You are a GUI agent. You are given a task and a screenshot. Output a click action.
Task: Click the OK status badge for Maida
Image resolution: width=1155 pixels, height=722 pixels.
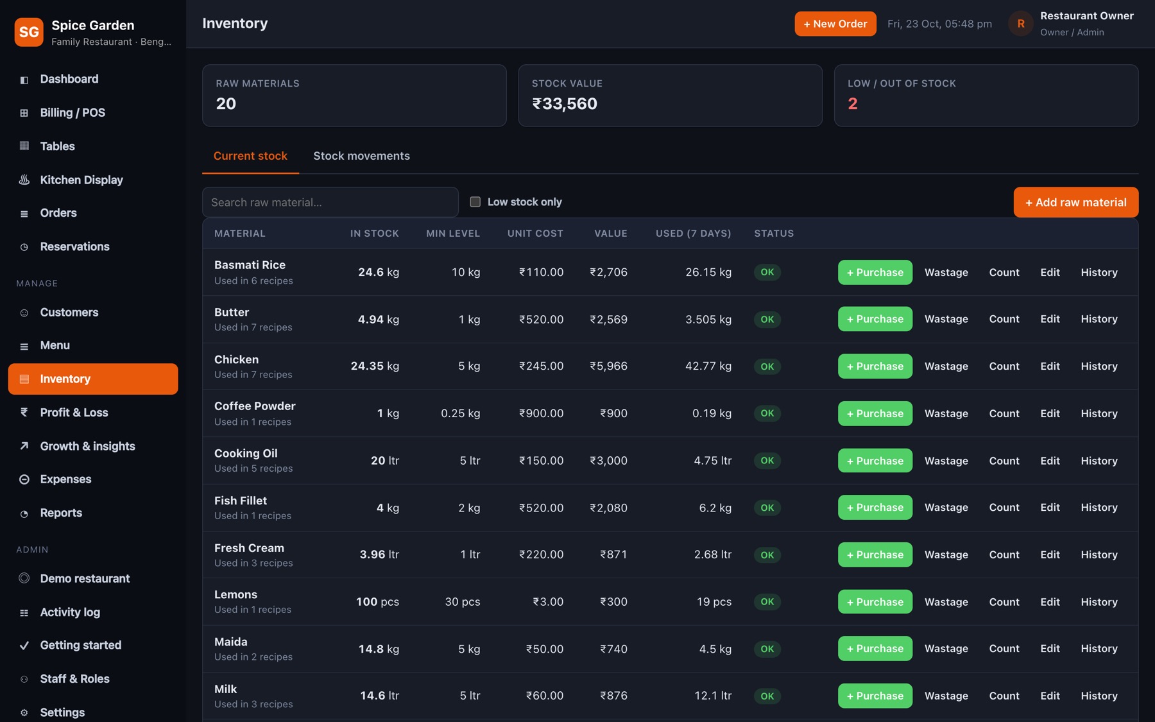pos(767,649)
